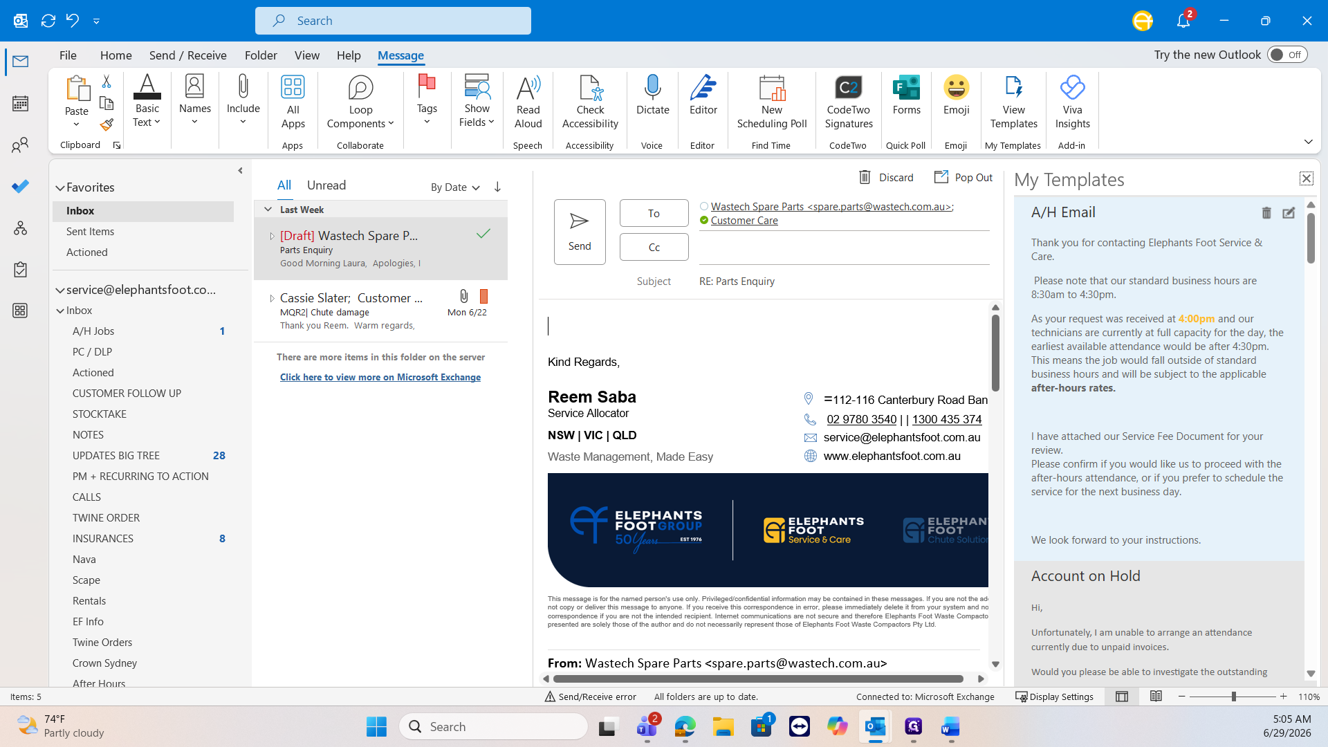Open the File menu
Image resolution: width=1328 pixels, height=747 pixels.
pyautogui.click(x=68, y=55)
